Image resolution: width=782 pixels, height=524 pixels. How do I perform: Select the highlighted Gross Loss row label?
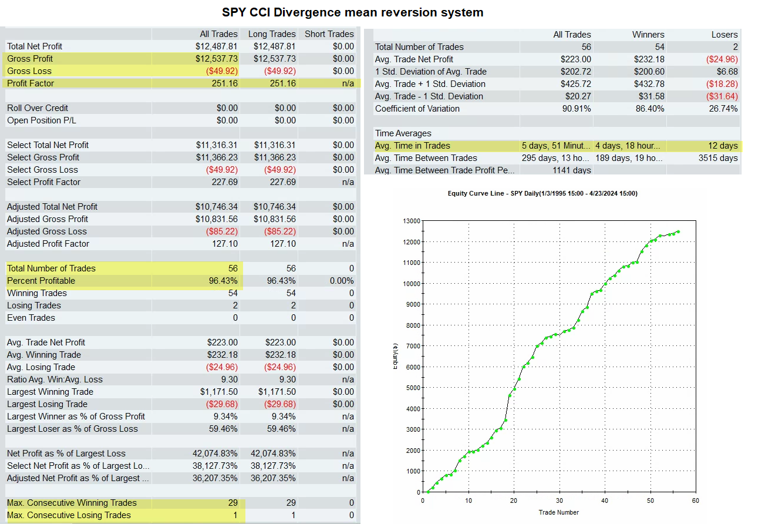coord(29,71)
